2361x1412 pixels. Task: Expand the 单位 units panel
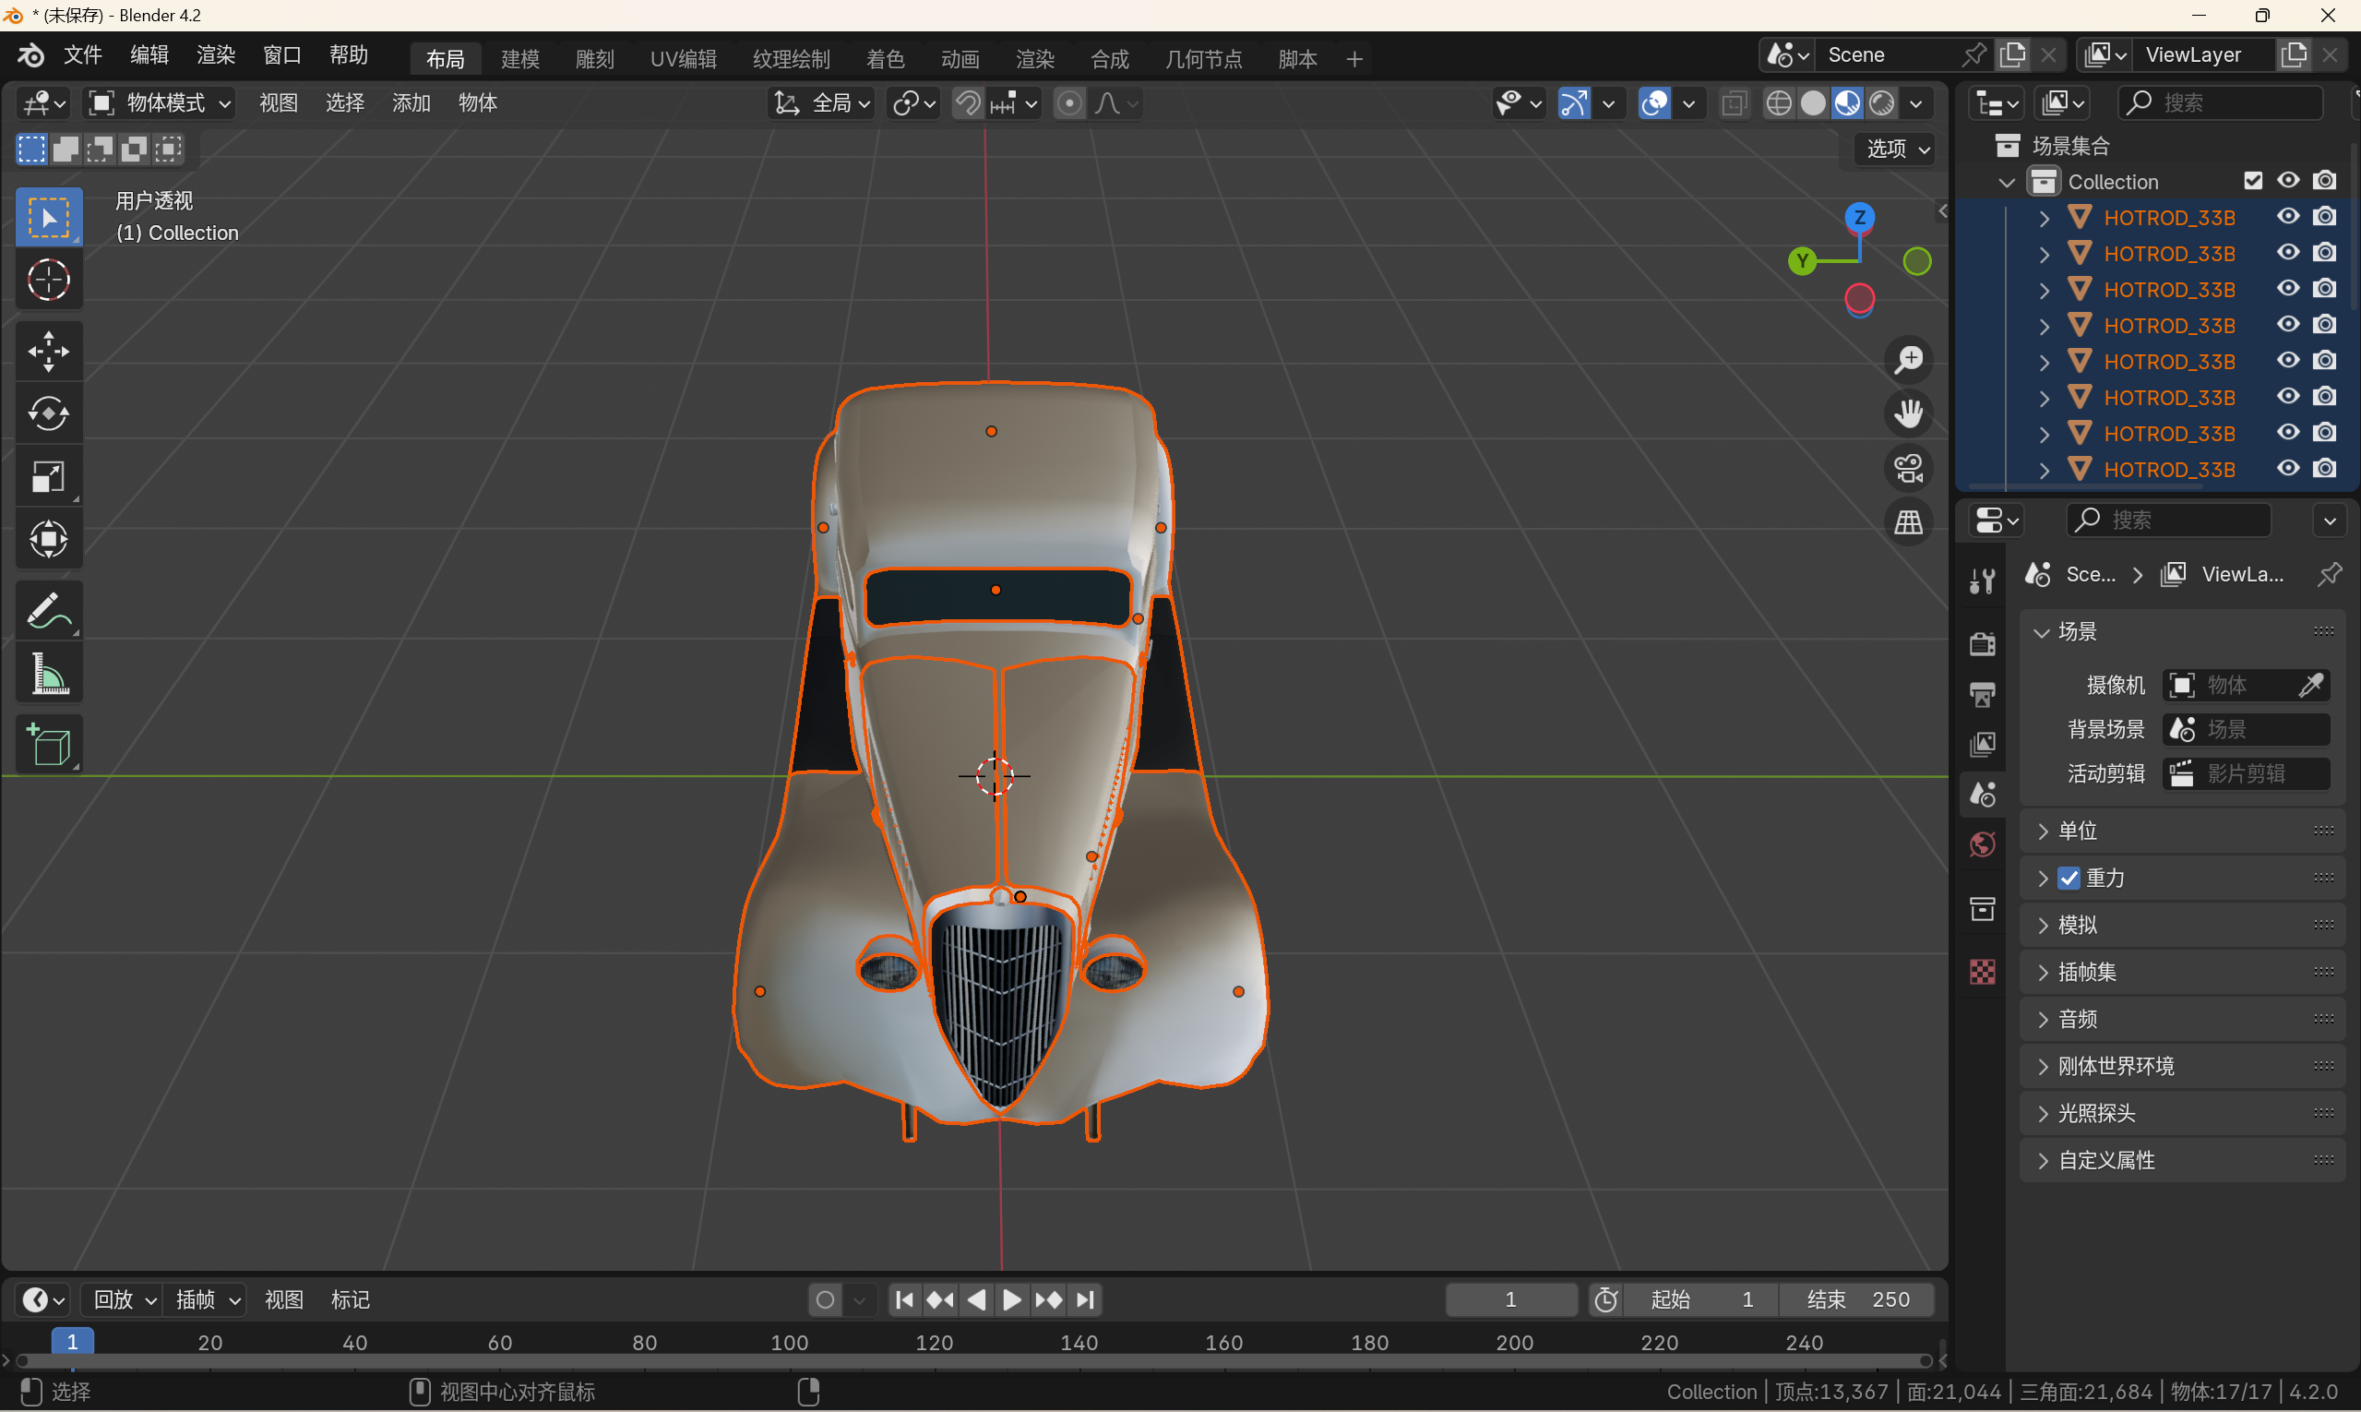tap(2078, 831)
